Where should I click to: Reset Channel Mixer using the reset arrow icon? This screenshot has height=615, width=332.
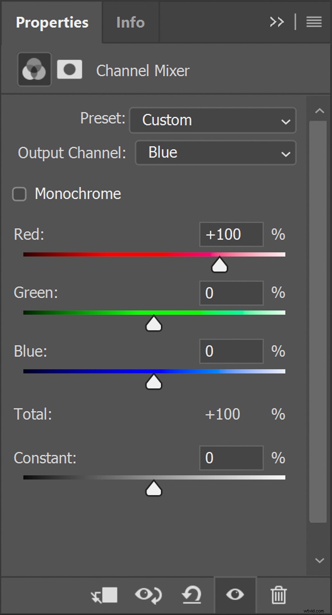[x=191, y=595]
